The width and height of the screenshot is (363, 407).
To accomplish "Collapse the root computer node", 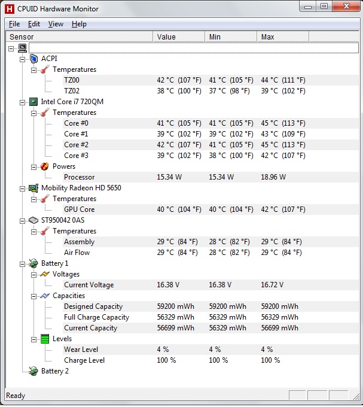I will [x=11, y=48].
